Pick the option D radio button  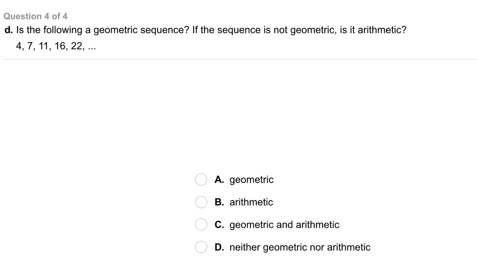201,247
